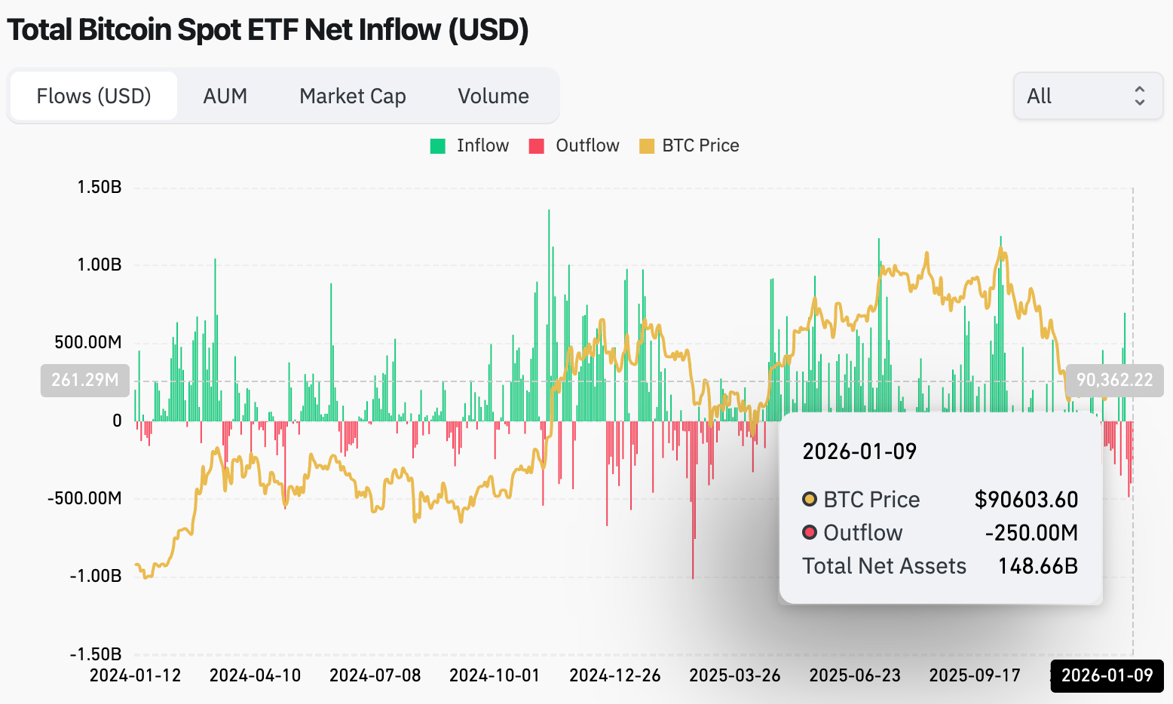The height and width of the screenshot is (704, 1173).
Task: Click the up-down chevron icon beside All
Action: (x=1139, y=96)
